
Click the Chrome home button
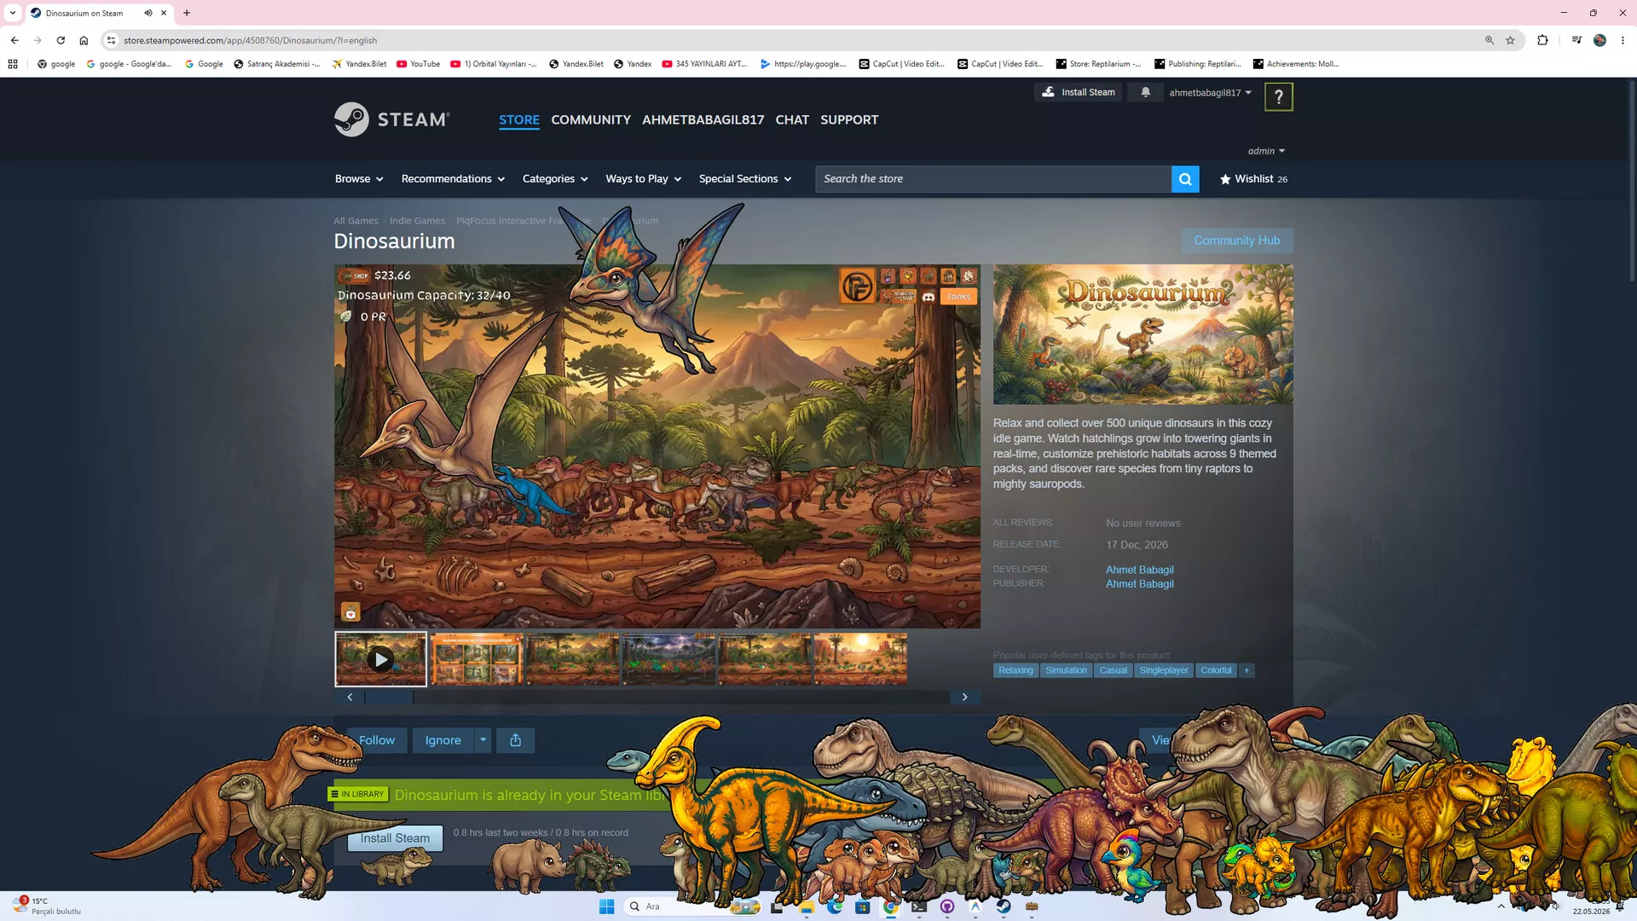tap(84, 40)
